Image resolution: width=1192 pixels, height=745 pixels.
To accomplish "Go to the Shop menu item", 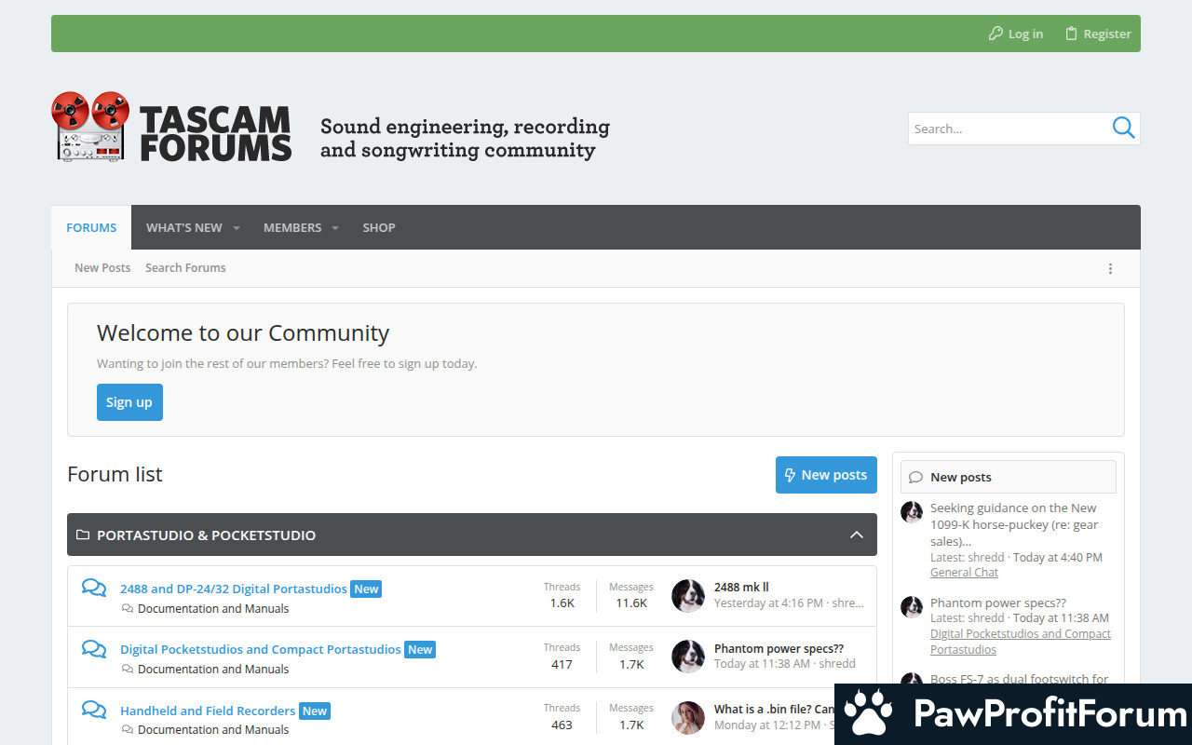I will click(379, 227).
